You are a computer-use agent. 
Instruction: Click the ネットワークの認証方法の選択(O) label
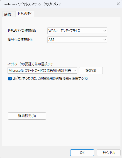click(30, 64)
